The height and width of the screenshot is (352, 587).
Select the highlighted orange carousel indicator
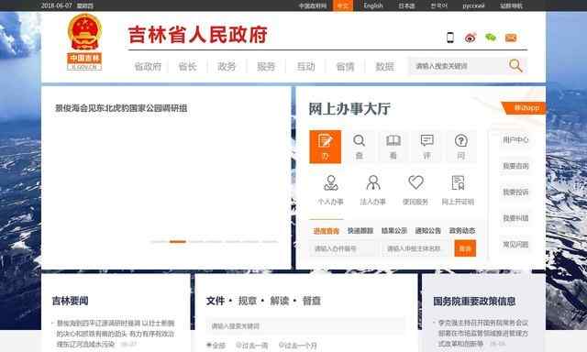point(177,242)
